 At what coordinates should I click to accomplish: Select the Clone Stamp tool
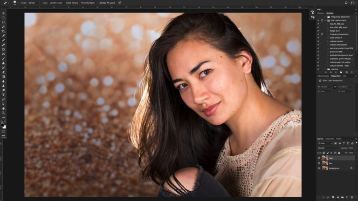[3, 63]
